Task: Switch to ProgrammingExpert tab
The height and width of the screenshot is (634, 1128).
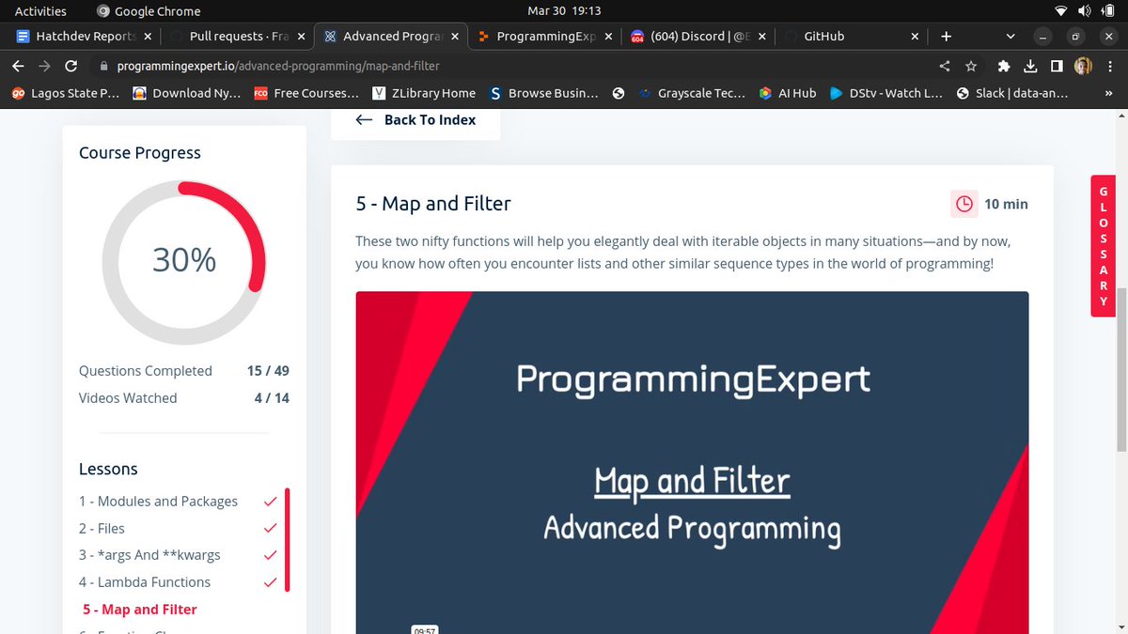Action: click(x=544, y=37)
